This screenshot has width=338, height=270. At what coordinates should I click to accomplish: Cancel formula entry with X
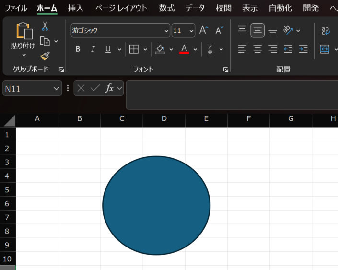[x=81, y=88]
